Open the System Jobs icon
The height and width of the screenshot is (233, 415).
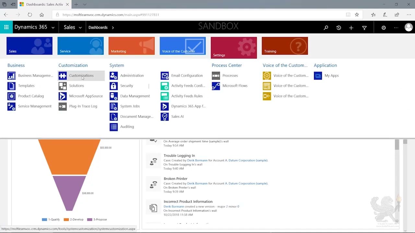(114, 106)
